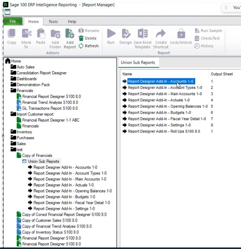Click the Lock/Unlock padlock icon
The image size is (241, 249).
pyautogui.click(x=181, y=33)
